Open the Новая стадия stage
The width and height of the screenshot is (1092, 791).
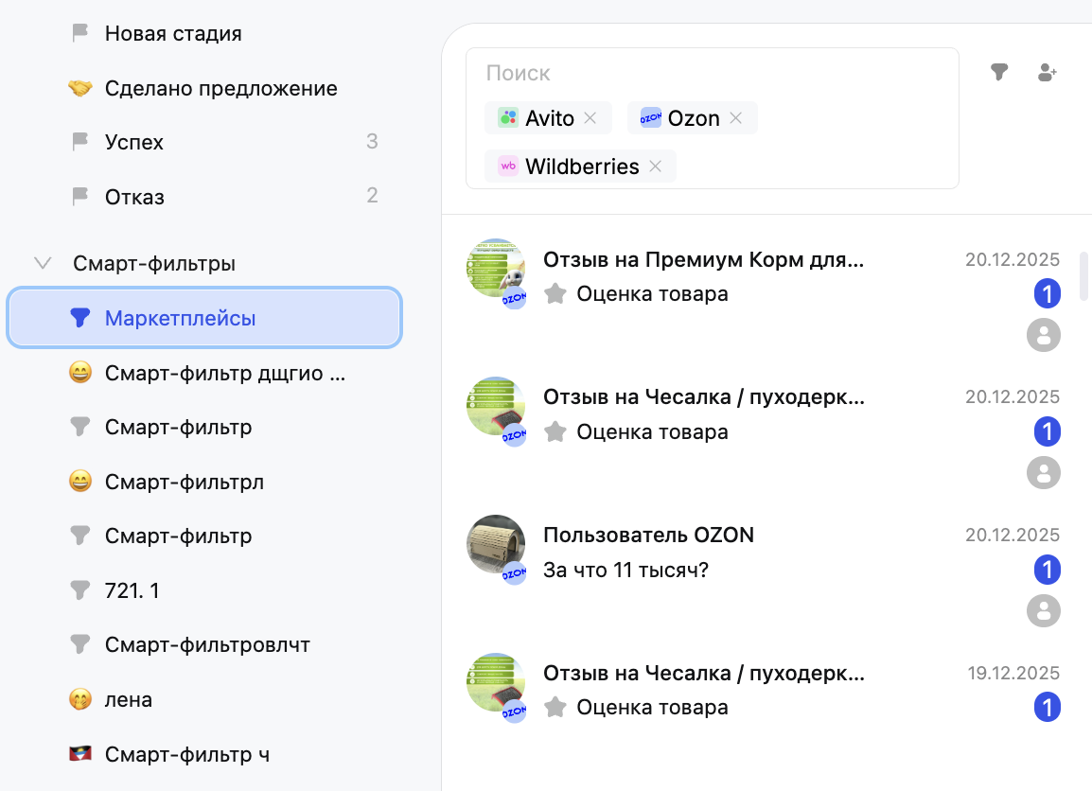tap(173, 34)
